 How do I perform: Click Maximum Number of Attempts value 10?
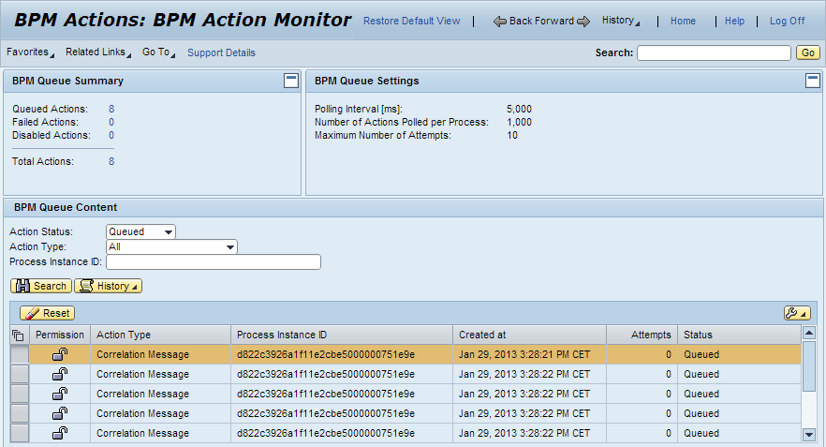(512, 135)
